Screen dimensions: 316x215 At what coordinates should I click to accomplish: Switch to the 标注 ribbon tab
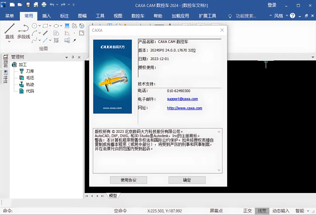pyautogui.click(x=64, y=16)
